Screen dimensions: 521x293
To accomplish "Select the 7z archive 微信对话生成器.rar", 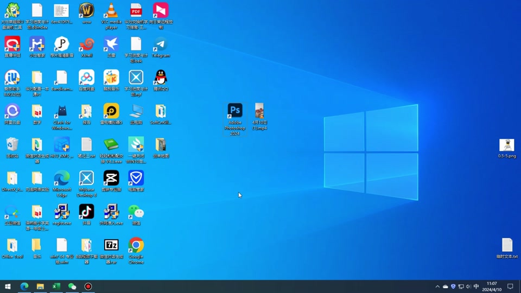I will (x=111, y=251).
